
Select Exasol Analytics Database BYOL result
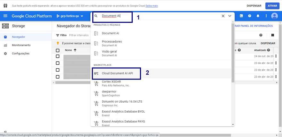pos(161,113)
